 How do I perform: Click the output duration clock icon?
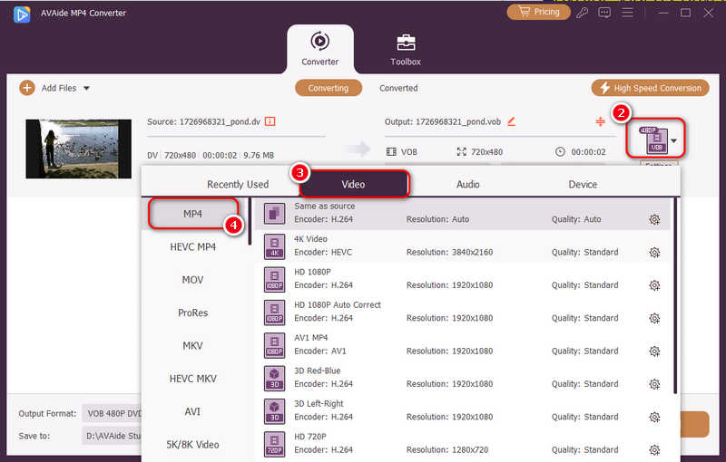[560, 151]
